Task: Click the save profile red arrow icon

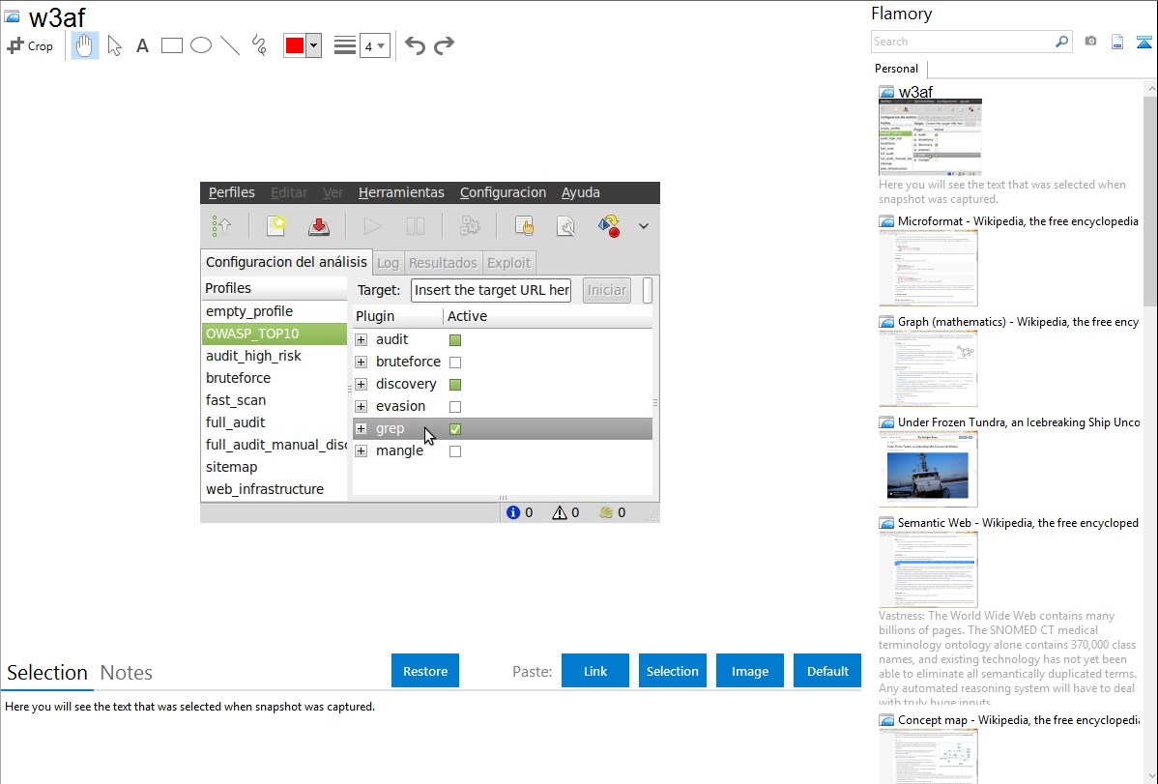Action: click(319, 226)
